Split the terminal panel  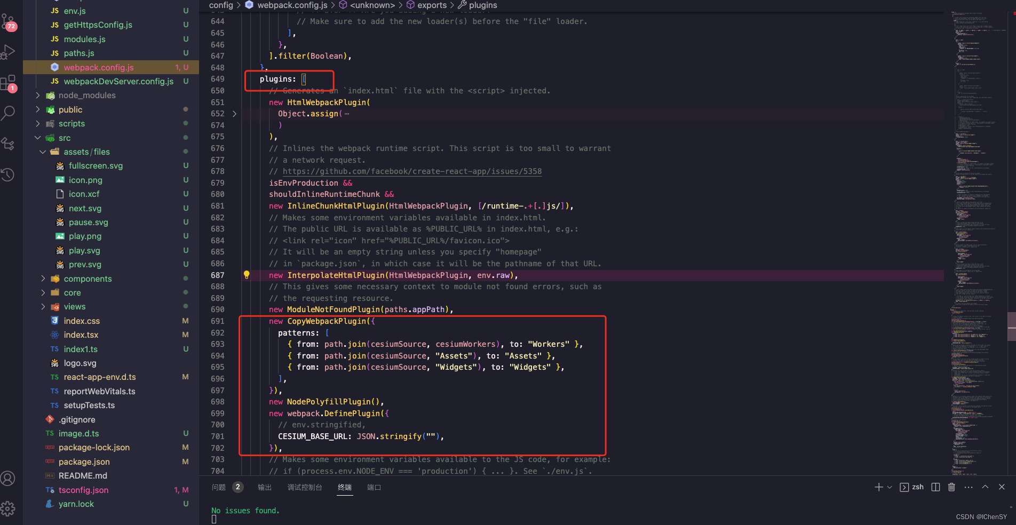point(935,487)
